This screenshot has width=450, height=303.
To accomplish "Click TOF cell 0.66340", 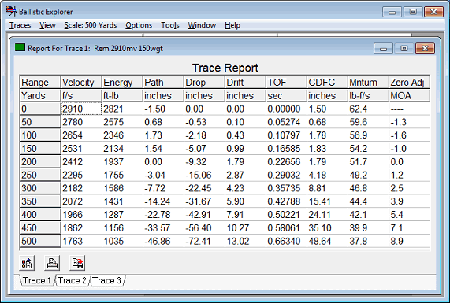I will click(x=286, y=241).
